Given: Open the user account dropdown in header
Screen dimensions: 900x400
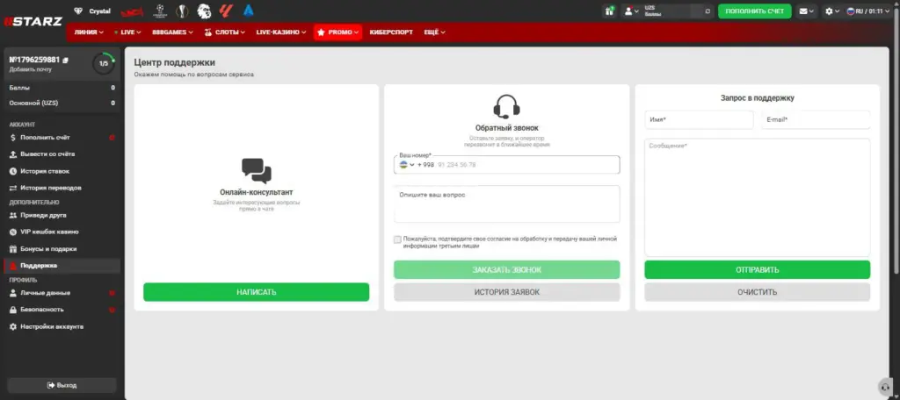Looking at the screenshot, I should click(x=631, y=11).
